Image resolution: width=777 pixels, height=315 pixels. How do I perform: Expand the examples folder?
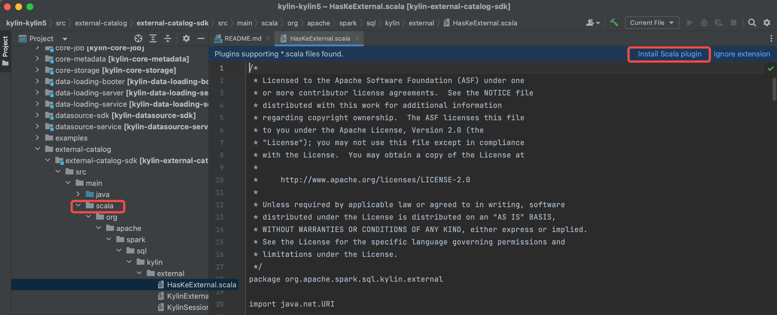point(37,138)
